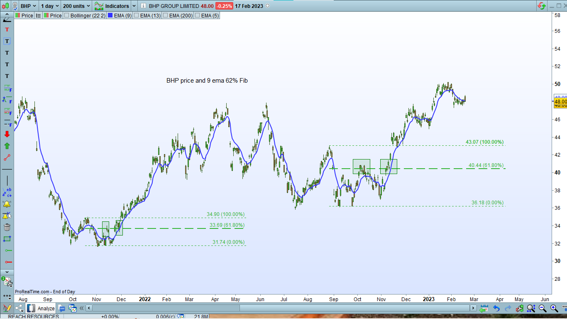The width and height of the screenshot is (567, 319).
Task: Select the vertical line tool
Action: [x=7, y=181]
